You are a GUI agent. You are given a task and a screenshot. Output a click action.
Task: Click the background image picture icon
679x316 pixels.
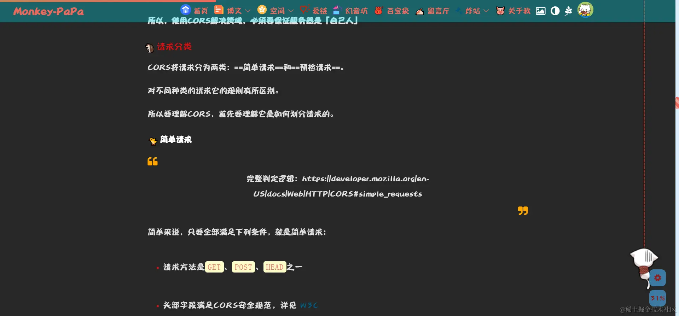[541, 11]
